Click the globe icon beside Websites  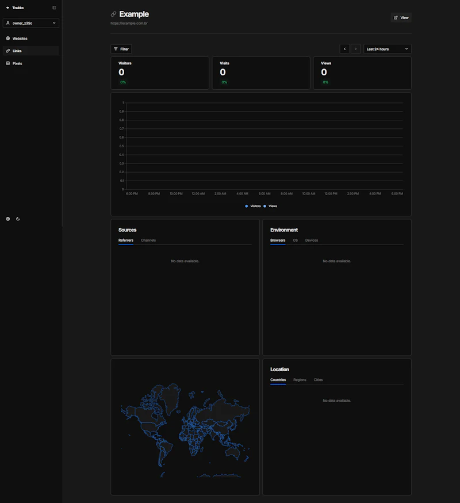coord(8,39)
